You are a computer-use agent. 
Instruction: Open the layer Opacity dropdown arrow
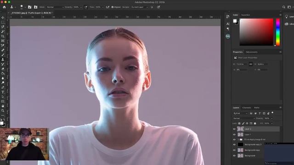tap(271, 118)
